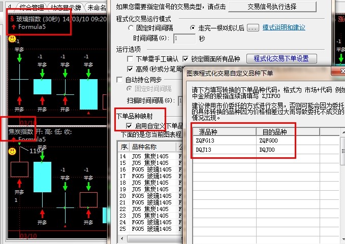Screen dimensions: 345x244
Task: Click the smiley icon in 玻璃指数 chart
Action: tap(12, 39)
